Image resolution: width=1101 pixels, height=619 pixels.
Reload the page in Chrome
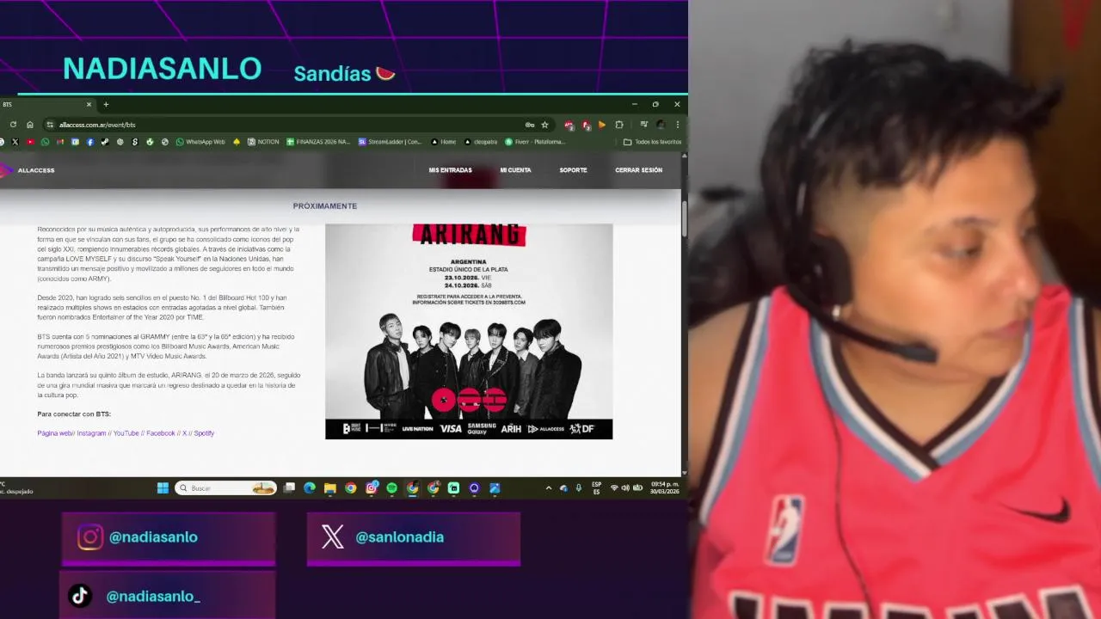[13, 125]
